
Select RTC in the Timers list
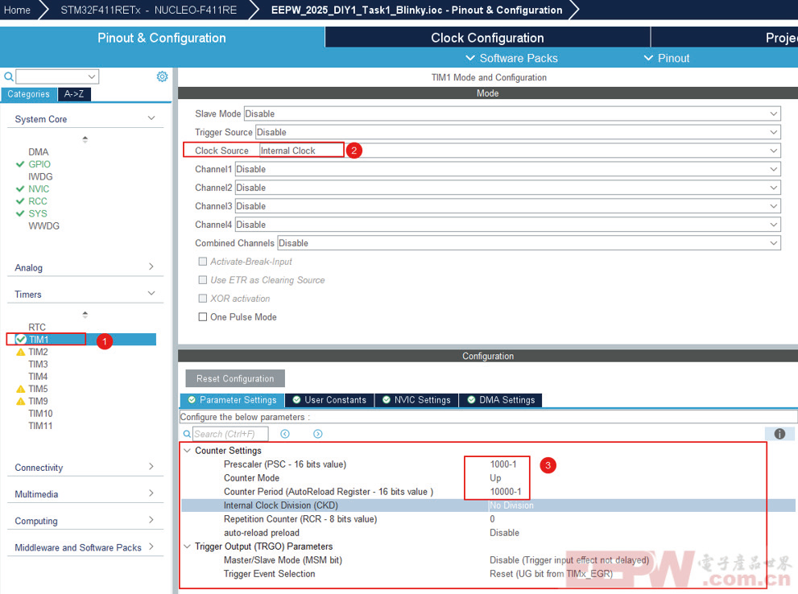tap(37, 327)
